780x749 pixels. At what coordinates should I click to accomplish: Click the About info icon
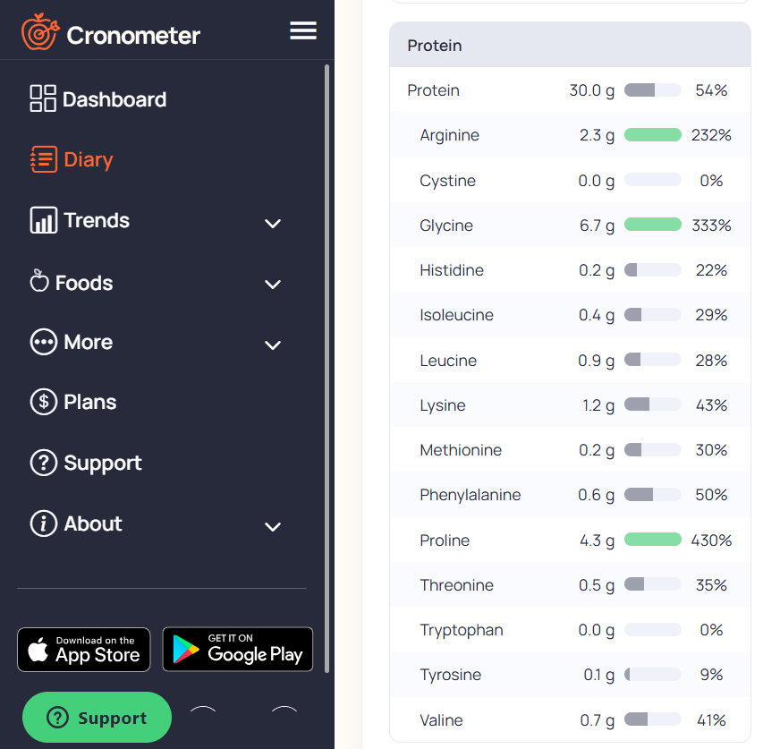pyautogui.click(x=43, y=523)
